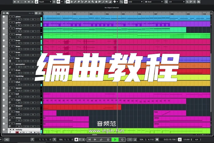
Task: Expand the color tool dropdown arrow
Action: coord(117,2)
